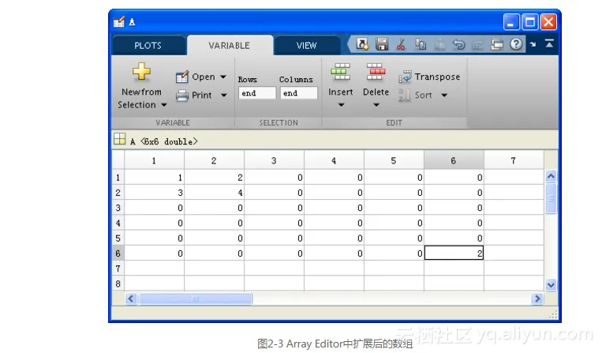Expand the Sort dropdown arrow

point(444,95)
